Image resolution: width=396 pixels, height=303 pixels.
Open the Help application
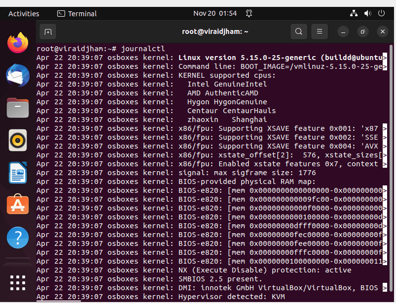coord(18,238)
